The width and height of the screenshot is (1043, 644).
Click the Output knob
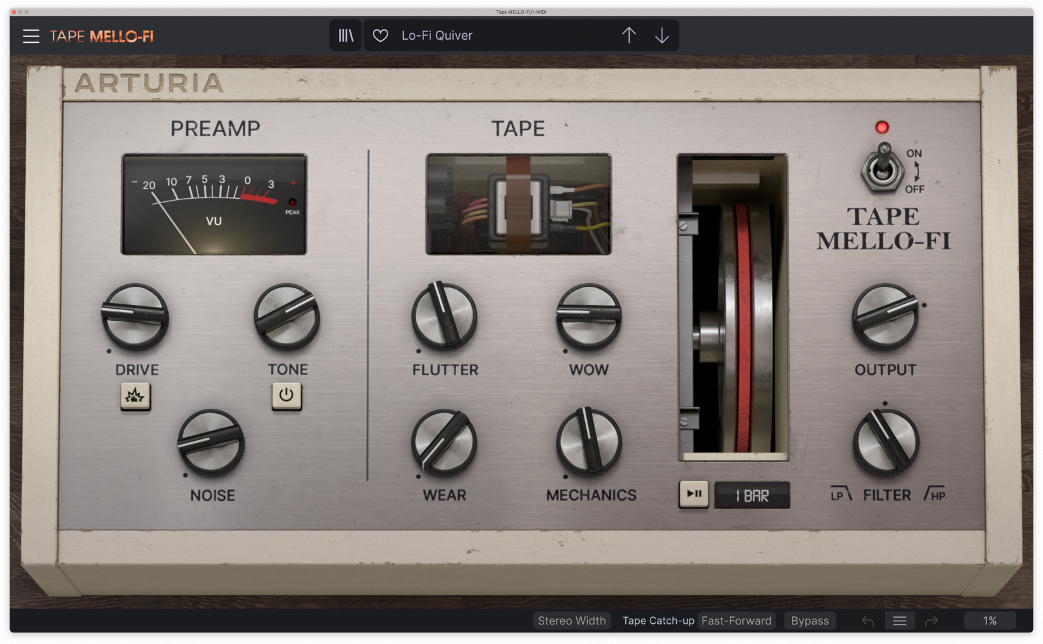(x=885, y=316)
